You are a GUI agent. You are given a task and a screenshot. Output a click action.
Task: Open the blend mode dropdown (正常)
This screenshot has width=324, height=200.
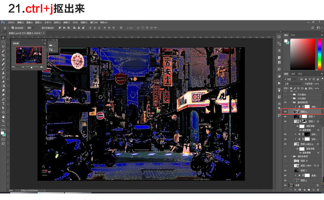pyautogui.click(x=293, y=84)
